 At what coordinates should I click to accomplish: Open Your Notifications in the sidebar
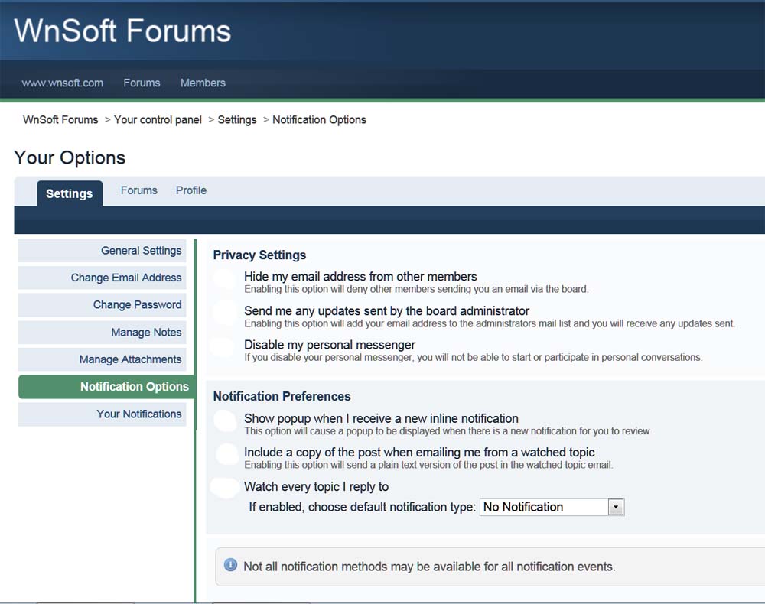[x=138, y=414]
